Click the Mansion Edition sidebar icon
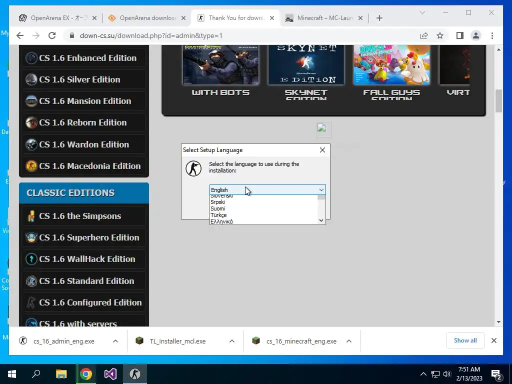 [x=31, y=101]
